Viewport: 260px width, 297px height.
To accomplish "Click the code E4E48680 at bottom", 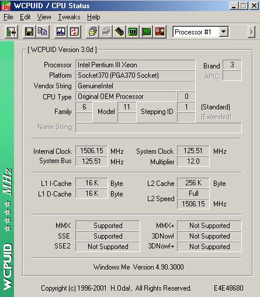I will tap(228, 288).
